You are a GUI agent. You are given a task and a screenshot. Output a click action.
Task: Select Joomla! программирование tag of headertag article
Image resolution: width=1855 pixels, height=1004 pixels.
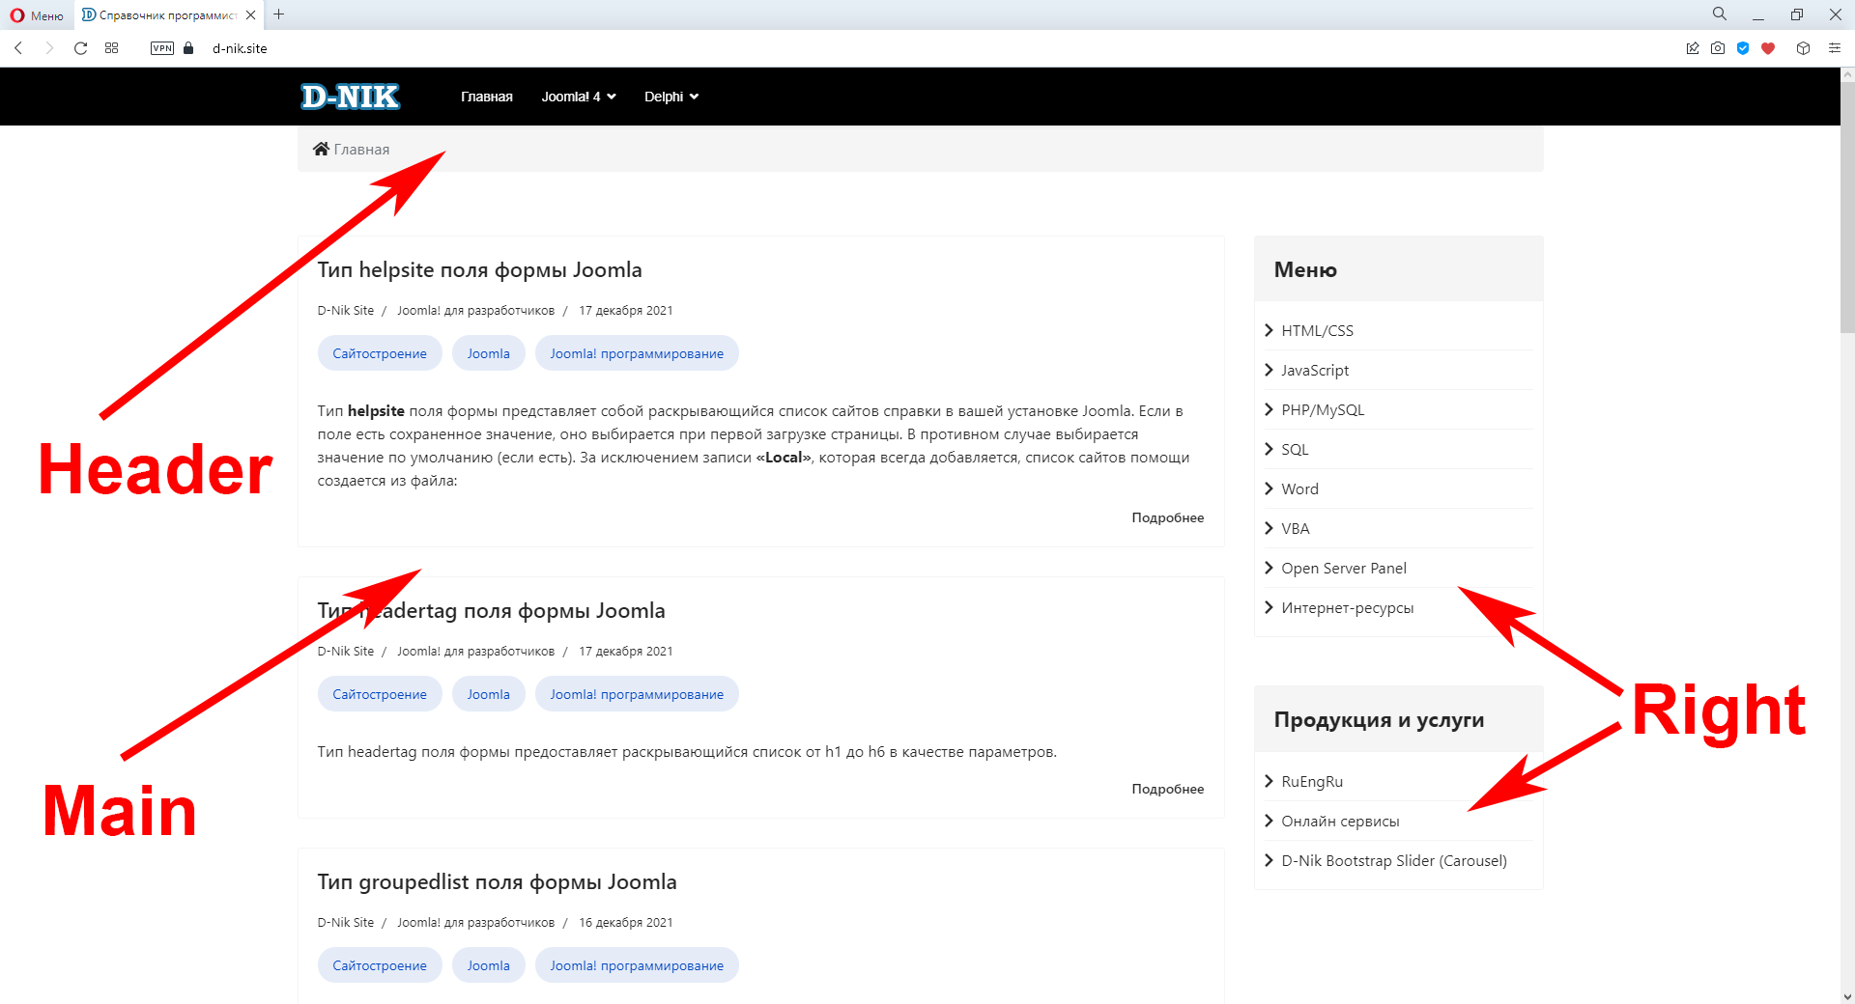pyautogui.click(x=637, y=694)
